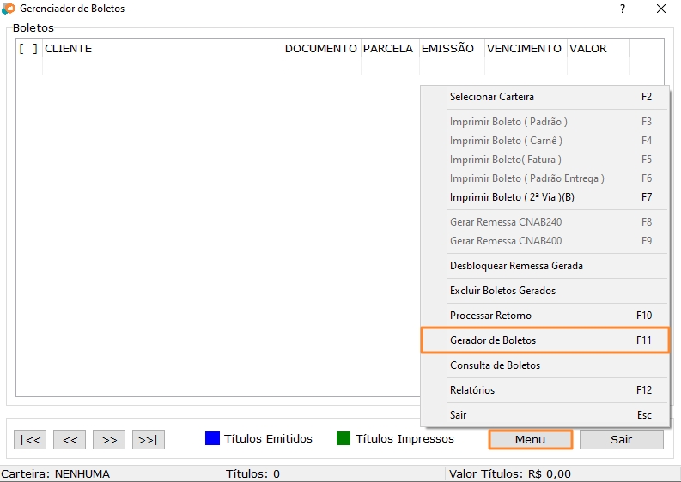Click the help question mark button
Viewport: 681px width, 482px height.
pos(622,9)
